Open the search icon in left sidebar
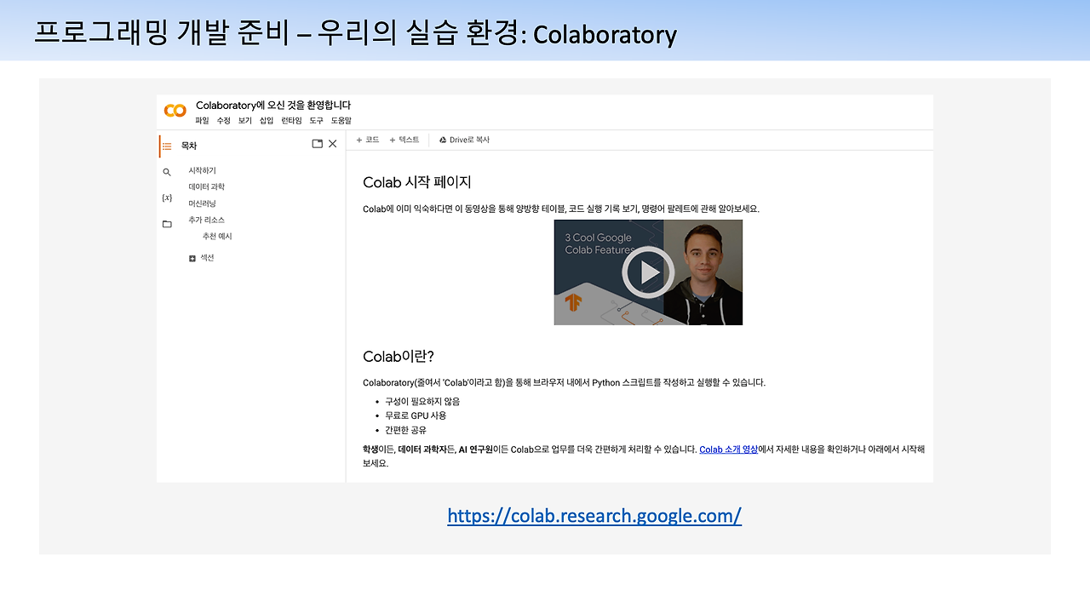The width and height of the screenshot is (1090, 613). [x=167, y=172]
